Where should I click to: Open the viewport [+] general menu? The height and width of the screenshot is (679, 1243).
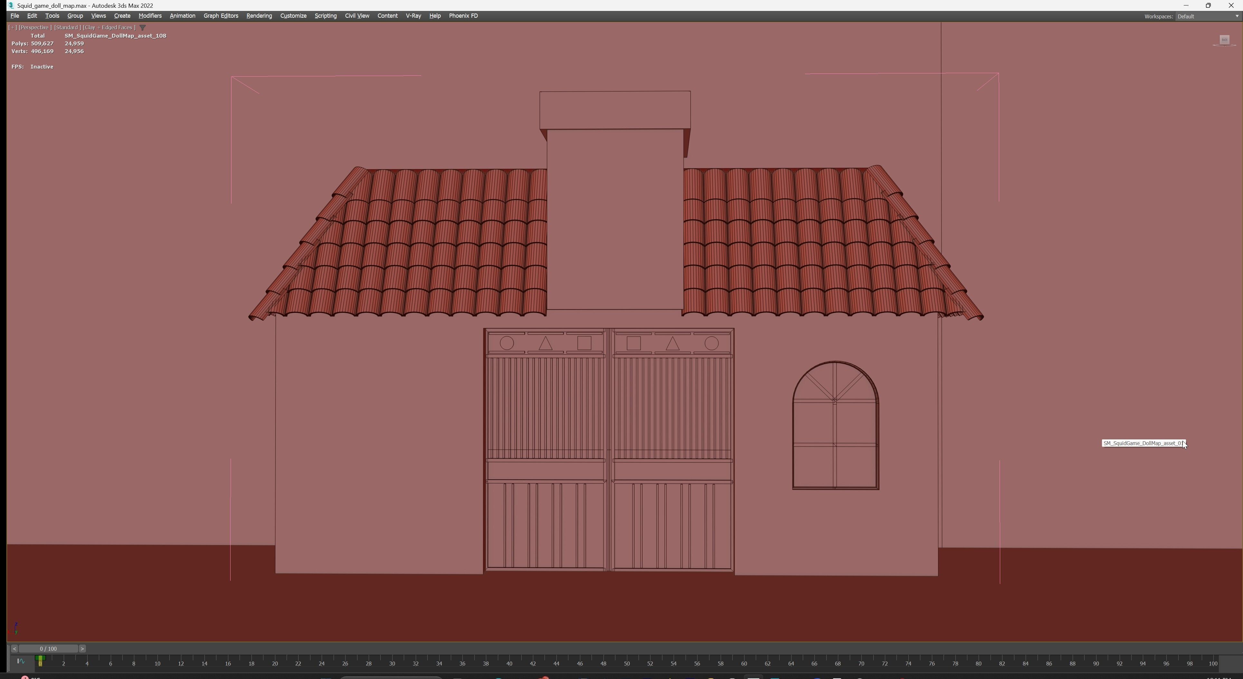click(x=13, y=27)
